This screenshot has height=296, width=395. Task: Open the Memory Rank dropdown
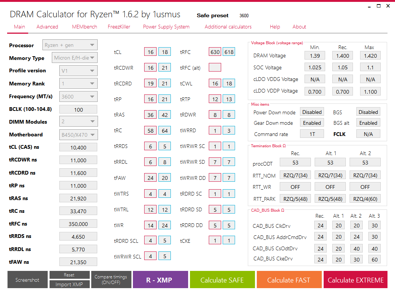point(78,84)
